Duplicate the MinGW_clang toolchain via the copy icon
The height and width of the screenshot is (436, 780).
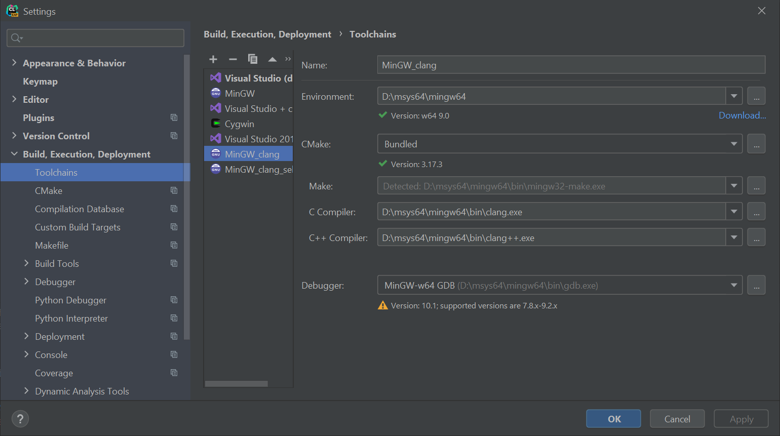click(252, 59)
